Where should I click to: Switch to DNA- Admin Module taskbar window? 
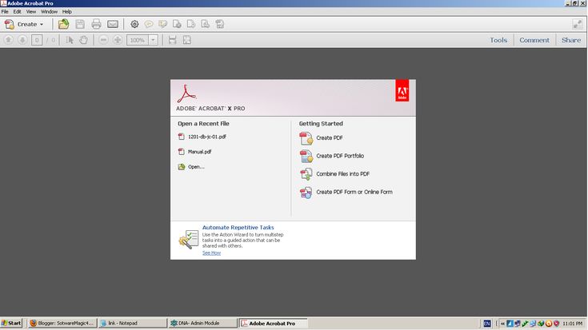tap(202, 323)
